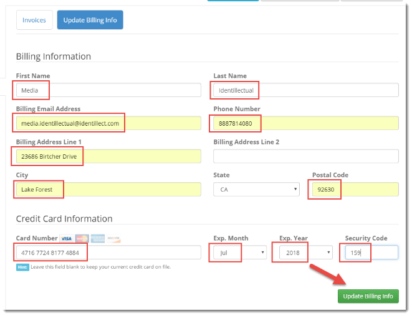
Task: Click the American Express card icon
Action: click(x=97, y=239)
